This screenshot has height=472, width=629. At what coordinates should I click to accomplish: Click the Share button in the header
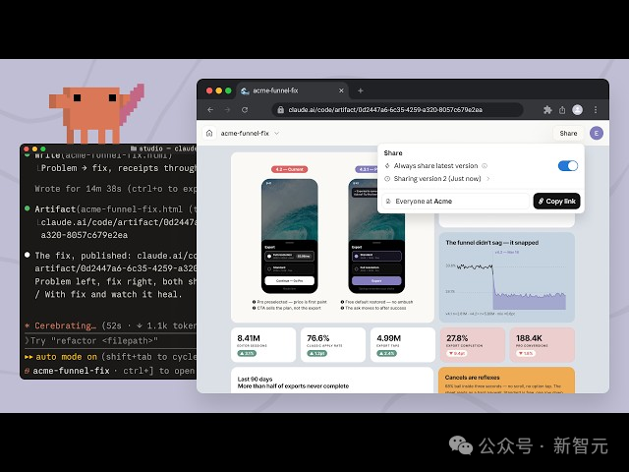coord(568,134)
